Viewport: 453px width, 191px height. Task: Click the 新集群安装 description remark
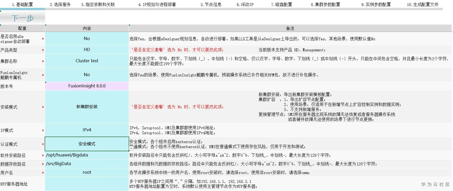(295, 94)
